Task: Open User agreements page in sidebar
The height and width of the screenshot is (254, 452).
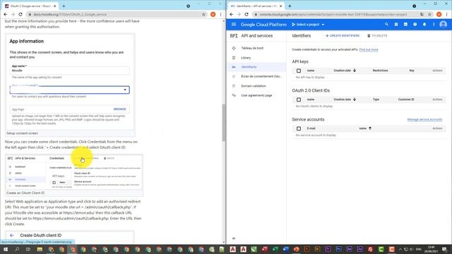Action: pos(256,95)
